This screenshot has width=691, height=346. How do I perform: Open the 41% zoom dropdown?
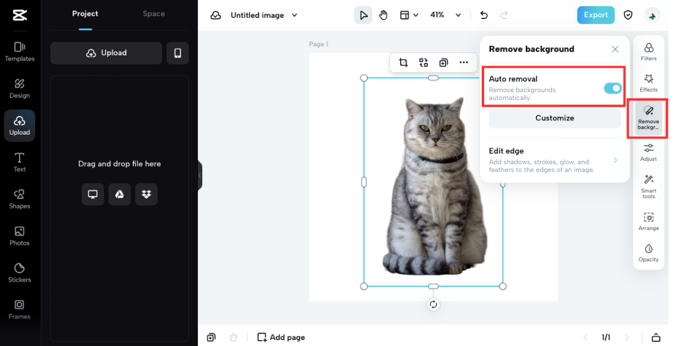click(445, 15)
